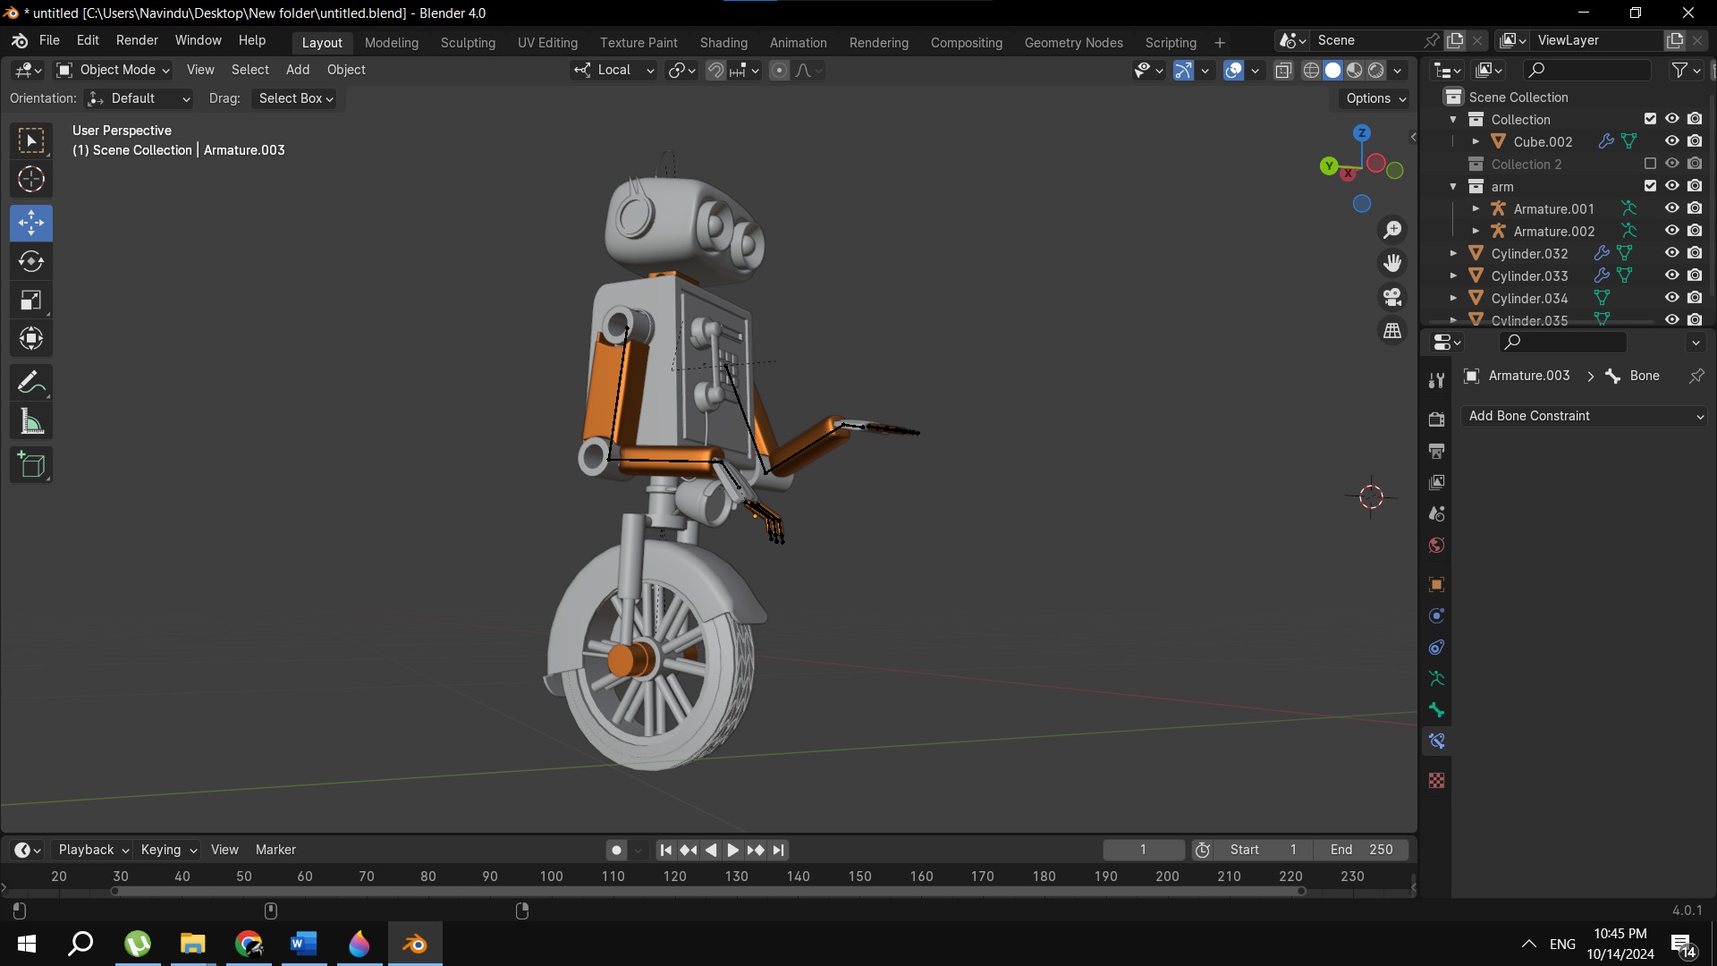Open Default orientation dropdown
The image size is (1717, 966).
click(x=139, y=98)
